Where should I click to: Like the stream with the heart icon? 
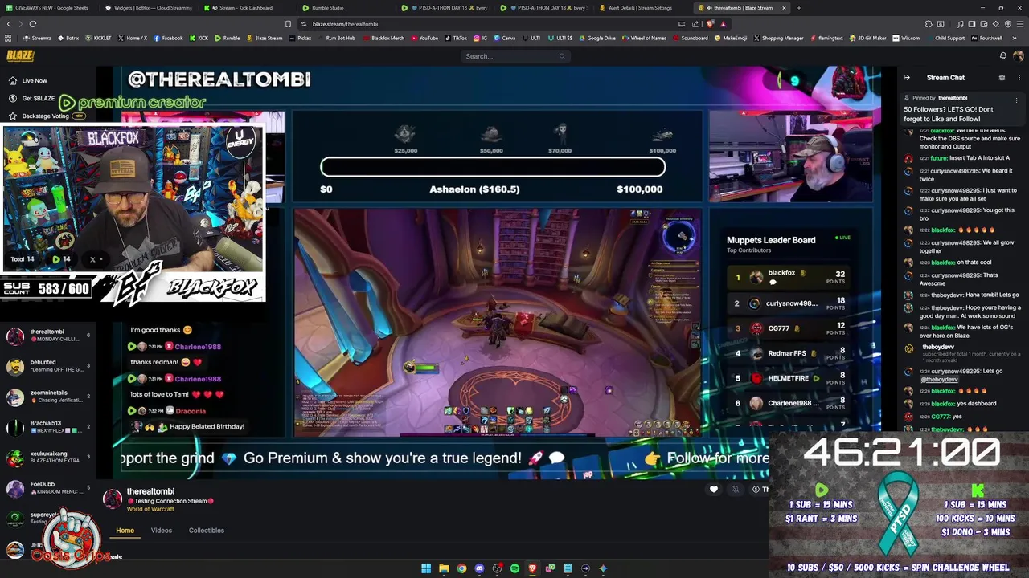(x=714, y=489)
